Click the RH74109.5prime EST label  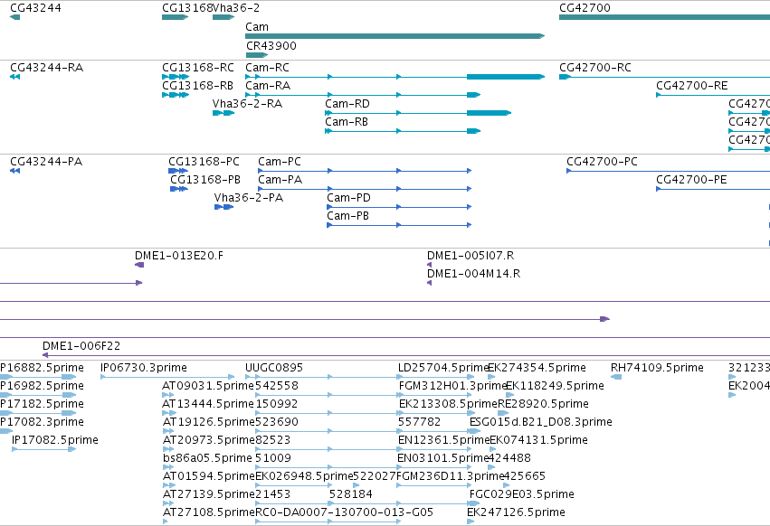tap(657, 368)
